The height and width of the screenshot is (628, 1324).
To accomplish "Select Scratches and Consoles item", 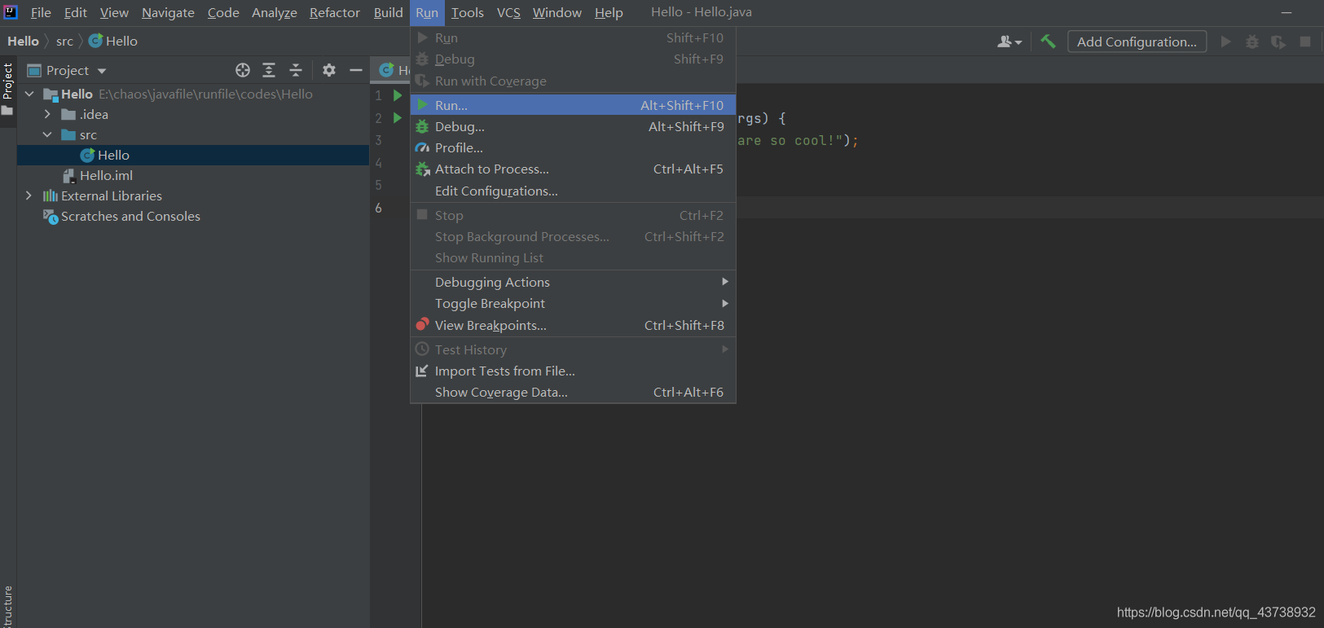I will tap(193, 216).
